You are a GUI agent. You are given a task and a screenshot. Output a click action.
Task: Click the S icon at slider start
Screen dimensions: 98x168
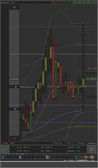[3, 157]
